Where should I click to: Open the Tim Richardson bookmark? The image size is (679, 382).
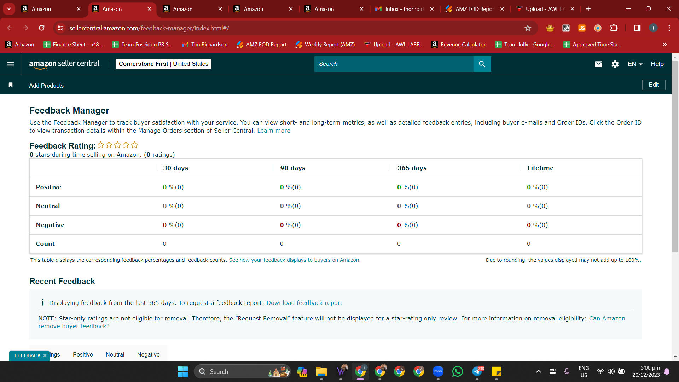pos(204,45)
